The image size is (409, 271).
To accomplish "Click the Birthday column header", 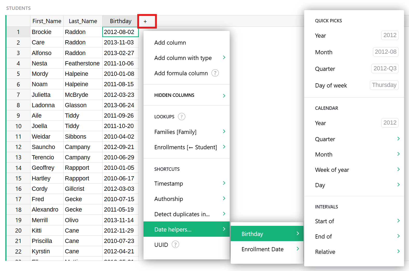I will 120,21.
